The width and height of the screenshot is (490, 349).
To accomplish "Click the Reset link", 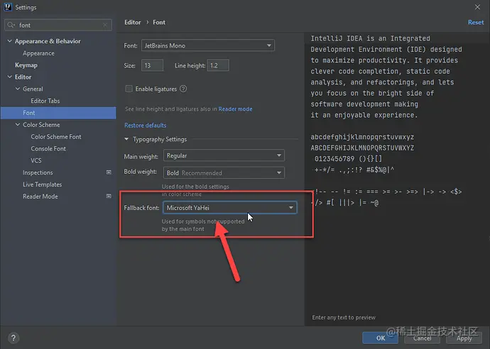I will point(476,22).
